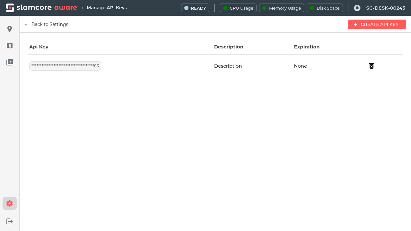
Task: Open the notifications bell icon
Action: [x=357, y=8]
